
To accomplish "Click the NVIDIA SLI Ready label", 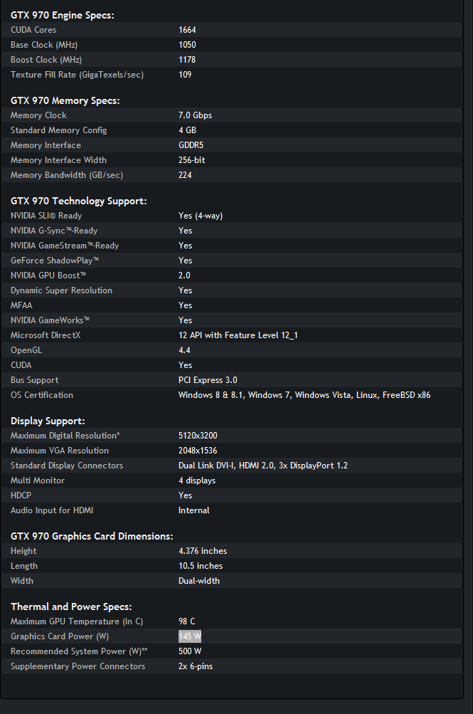I will click(x=46, y=216).
